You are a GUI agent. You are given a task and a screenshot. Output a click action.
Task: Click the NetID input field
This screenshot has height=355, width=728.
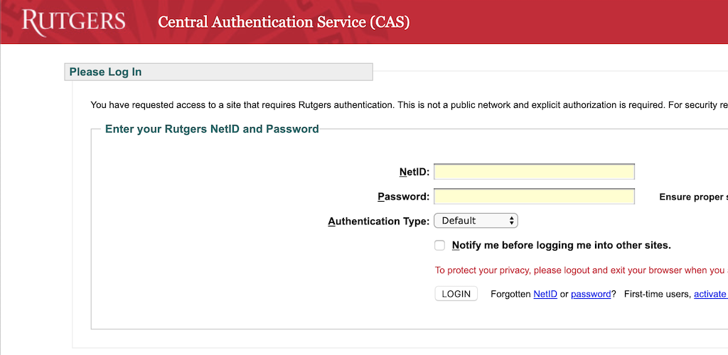point(534,172)
